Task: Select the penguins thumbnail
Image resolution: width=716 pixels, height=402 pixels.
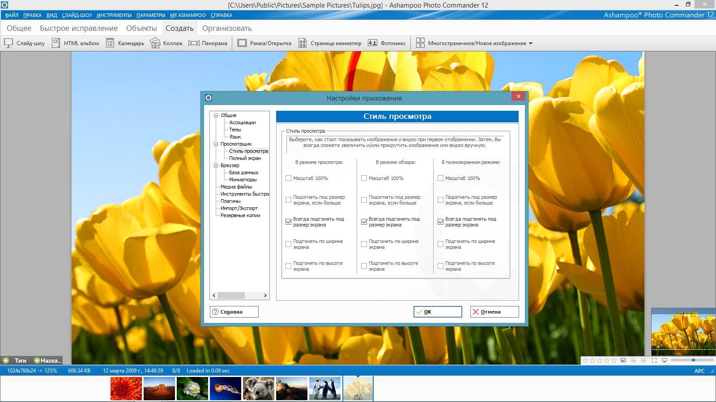Action: (325, 388)
